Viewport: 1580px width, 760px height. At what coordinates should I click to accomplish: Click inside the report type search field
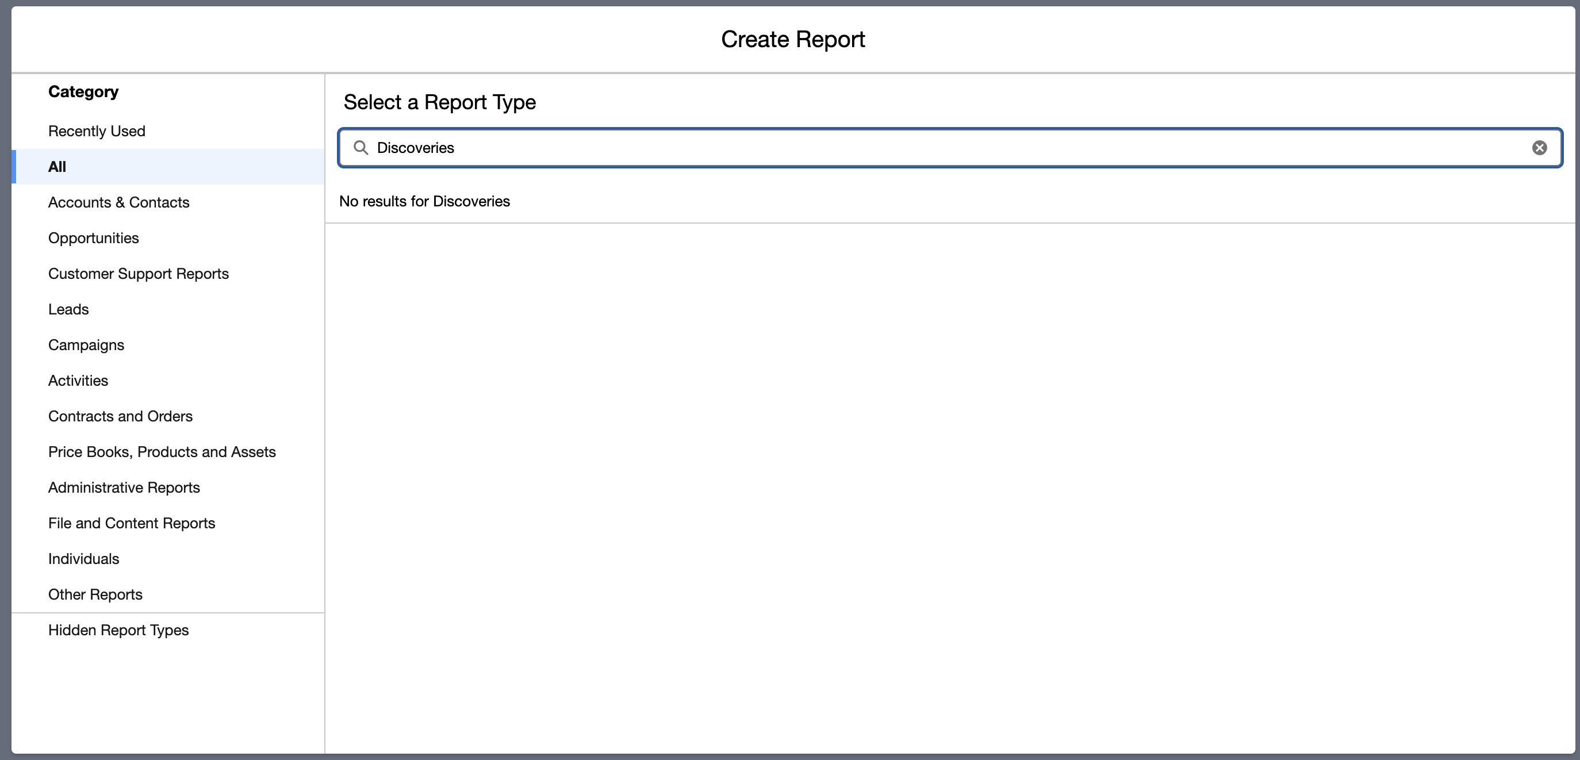point(920,148)
